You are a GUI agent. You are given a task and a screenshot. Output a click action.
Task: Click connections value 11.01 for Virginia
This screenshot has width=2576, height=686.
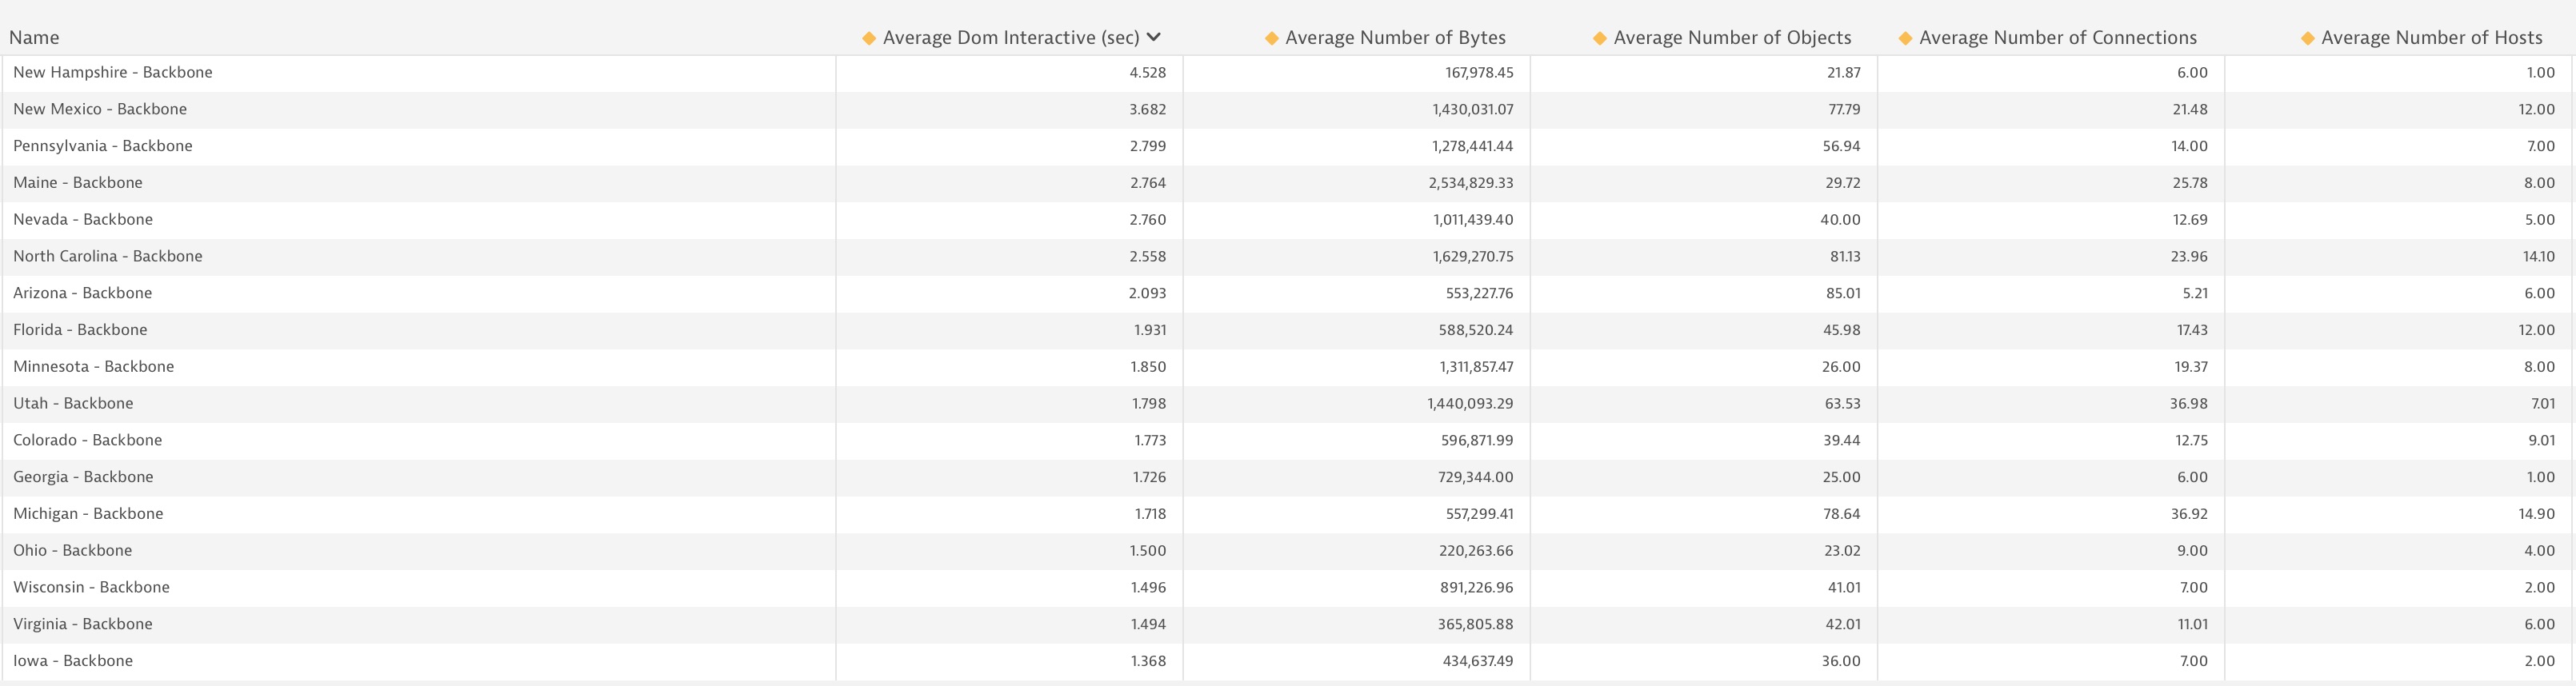point(2193,624)
